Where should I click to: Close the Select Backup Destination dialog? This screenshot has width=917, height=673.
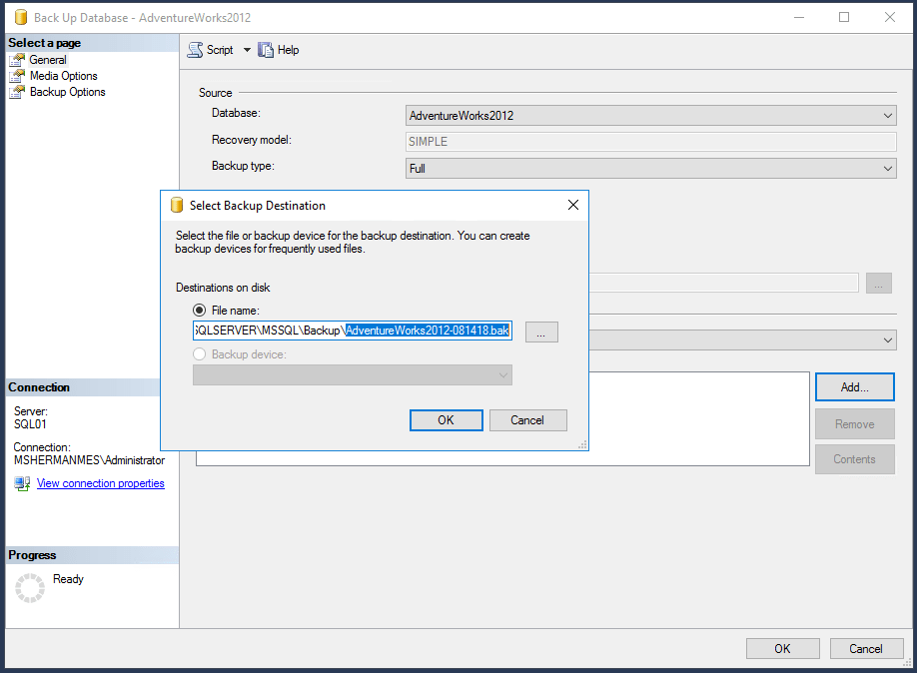point(573,206)
